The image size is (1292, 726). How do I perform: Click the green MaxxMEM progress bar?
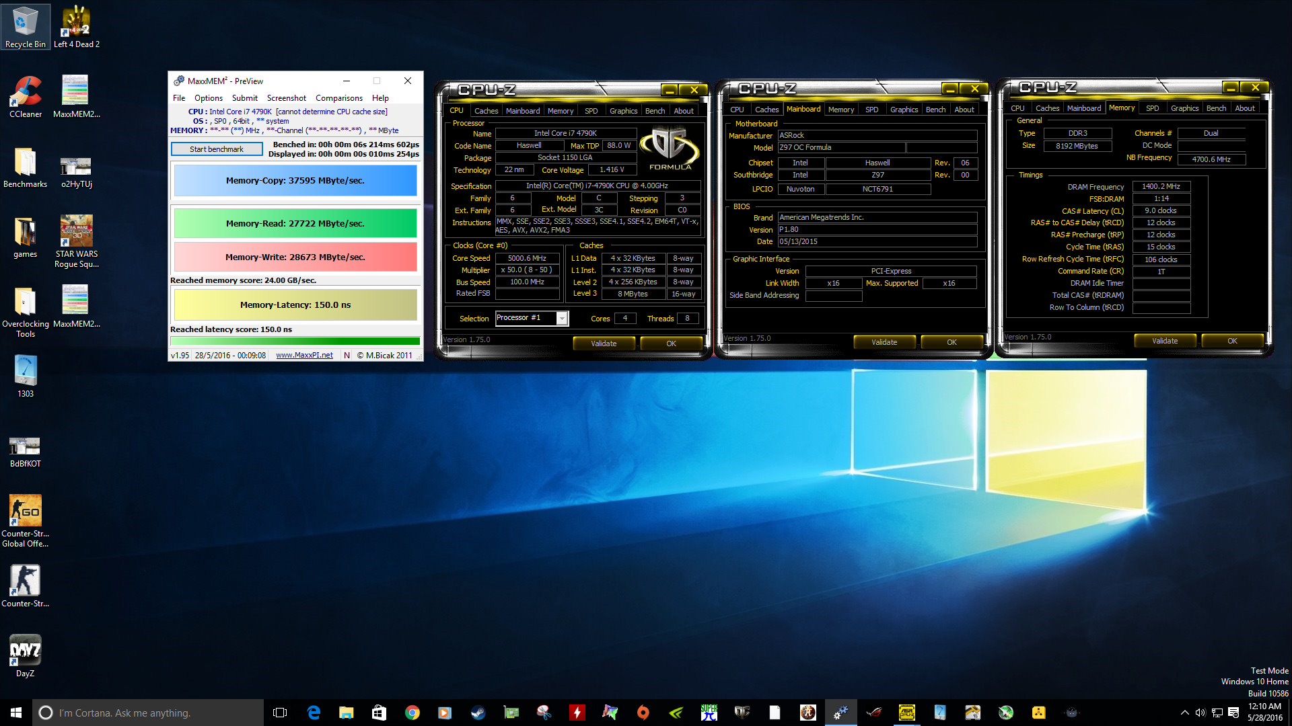pyautogui.click(x=295, y=341)
